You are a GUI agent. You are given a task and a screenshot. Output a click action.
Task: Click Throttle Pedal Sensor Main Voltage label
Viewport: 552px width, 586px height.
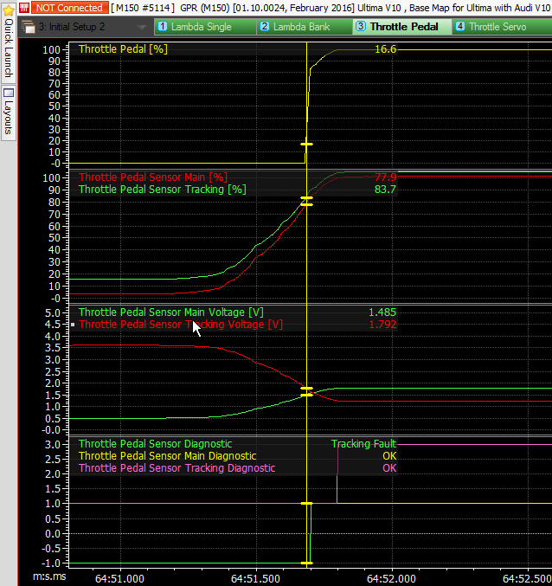pyautogui.click(x=171, y=312)
